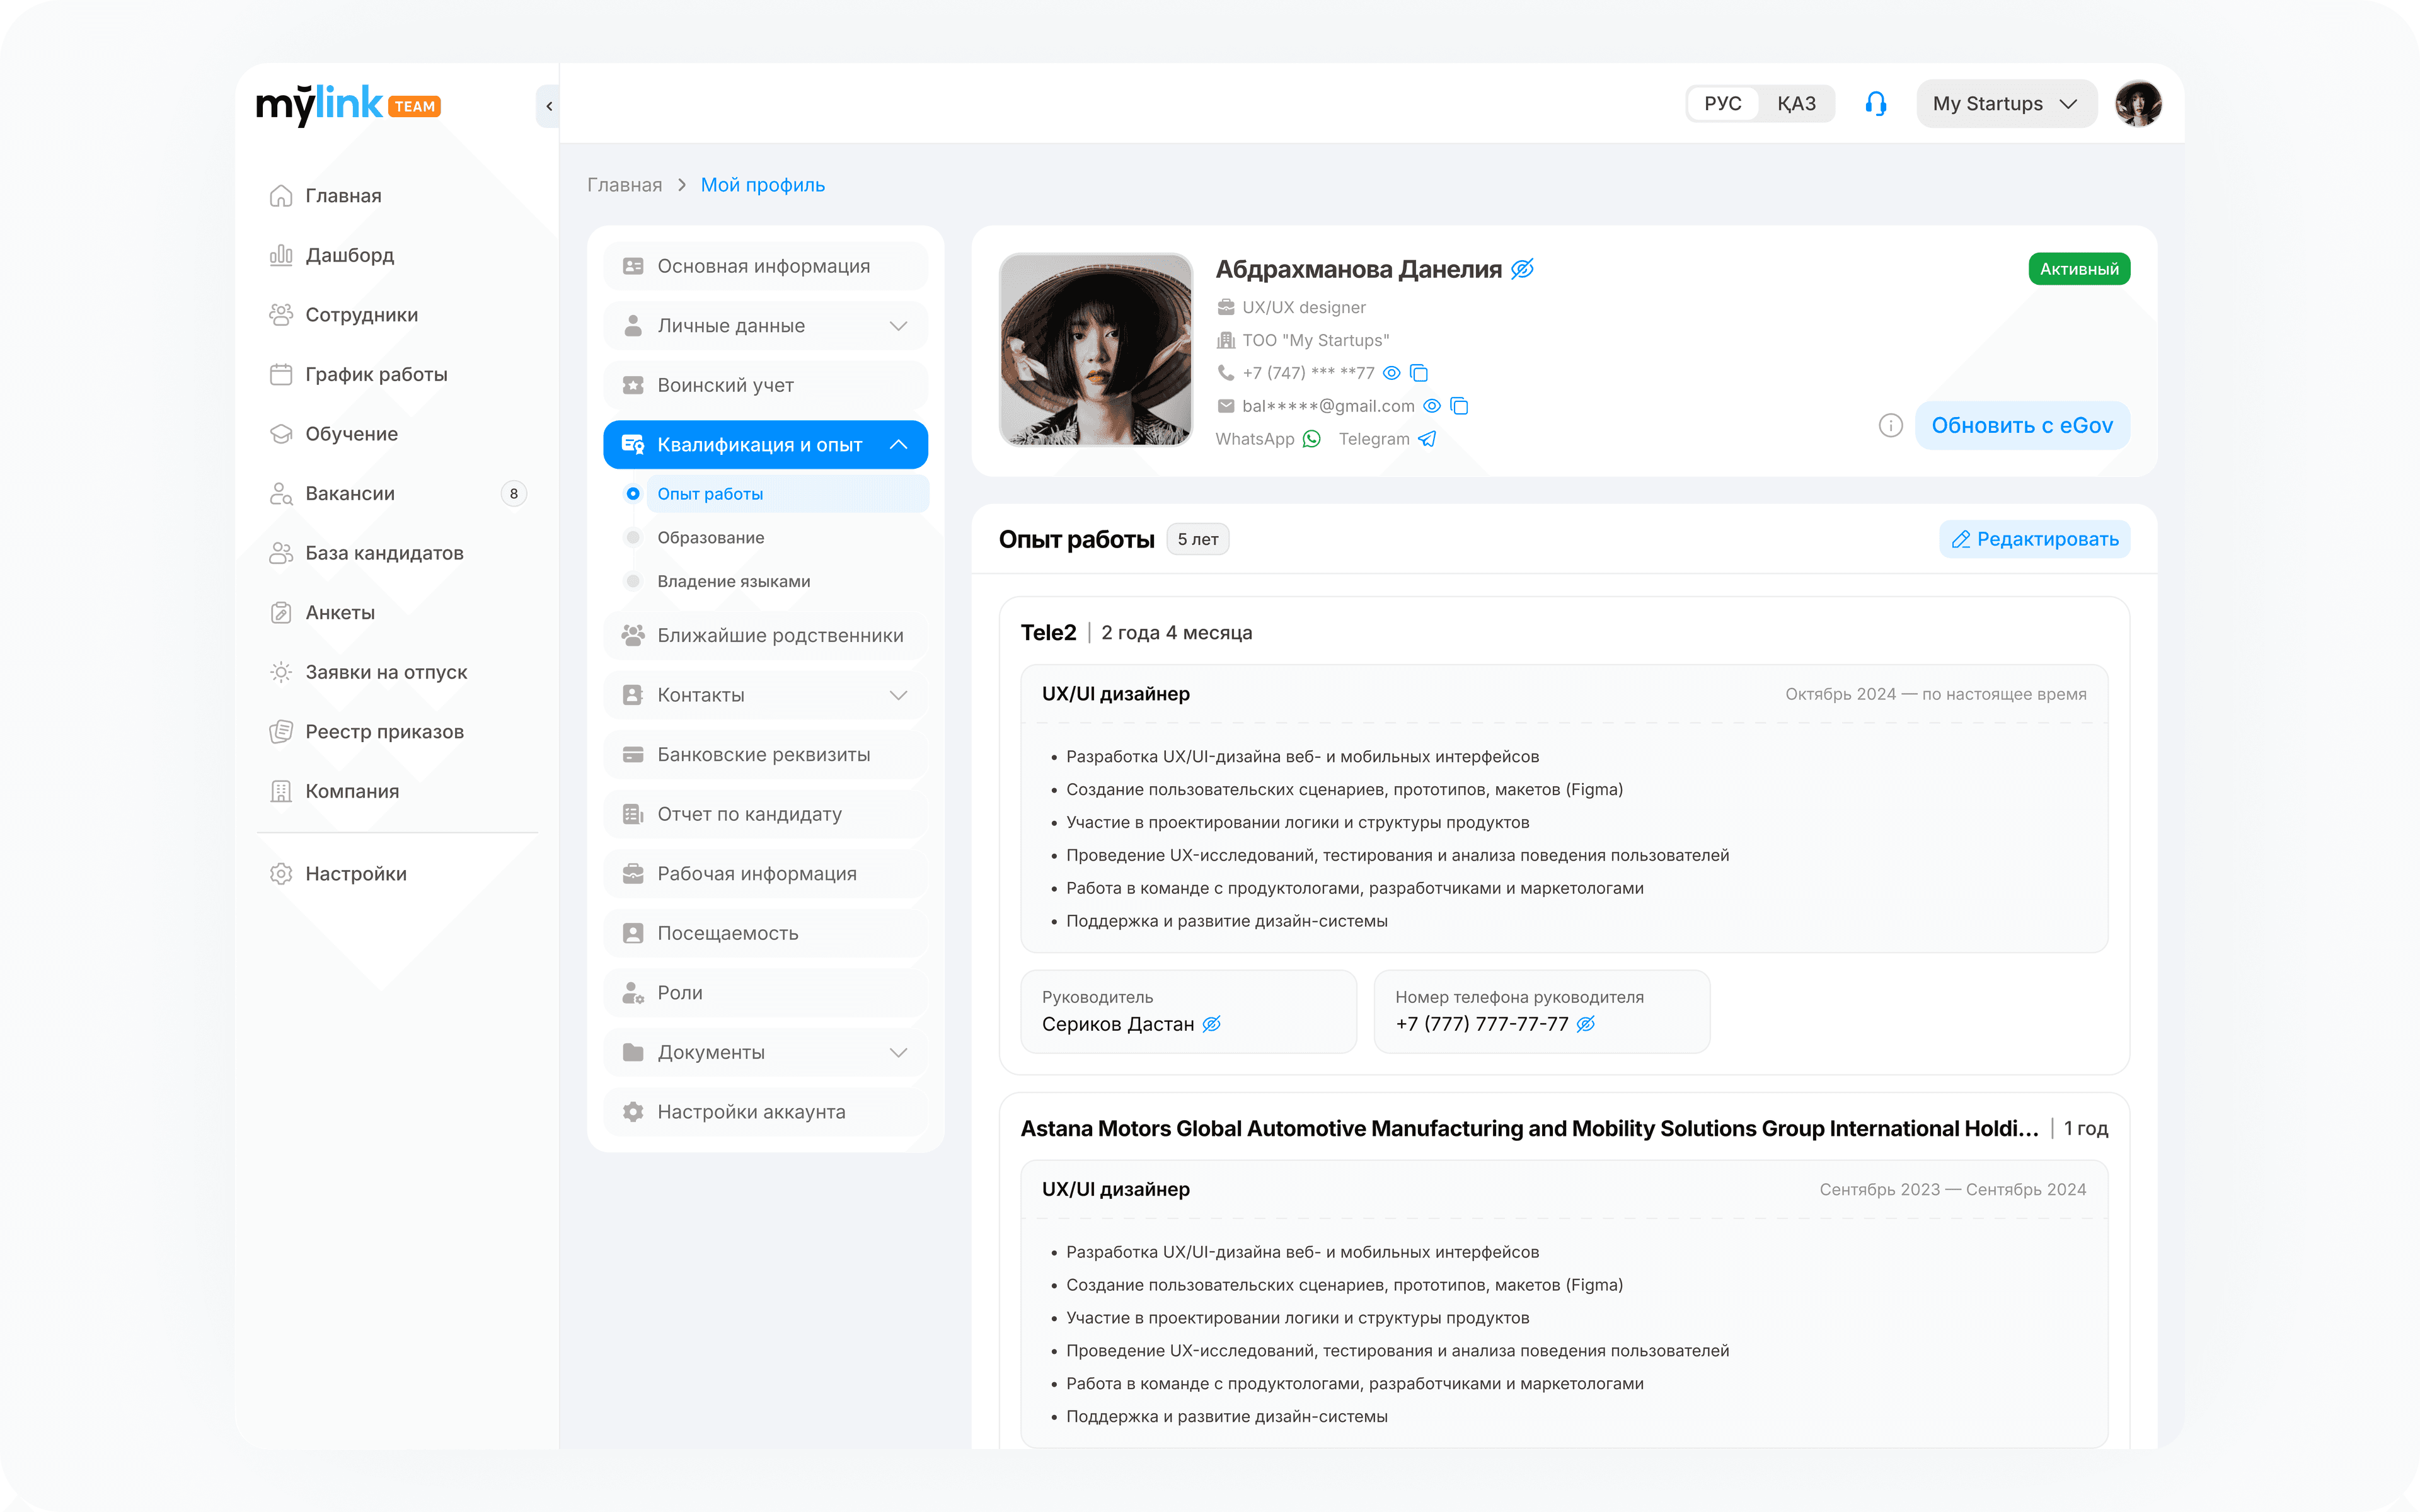This screenshot has height=1512, width=2420.
Task: Click the mylink TEAM logo
Action: click(348, 105)
